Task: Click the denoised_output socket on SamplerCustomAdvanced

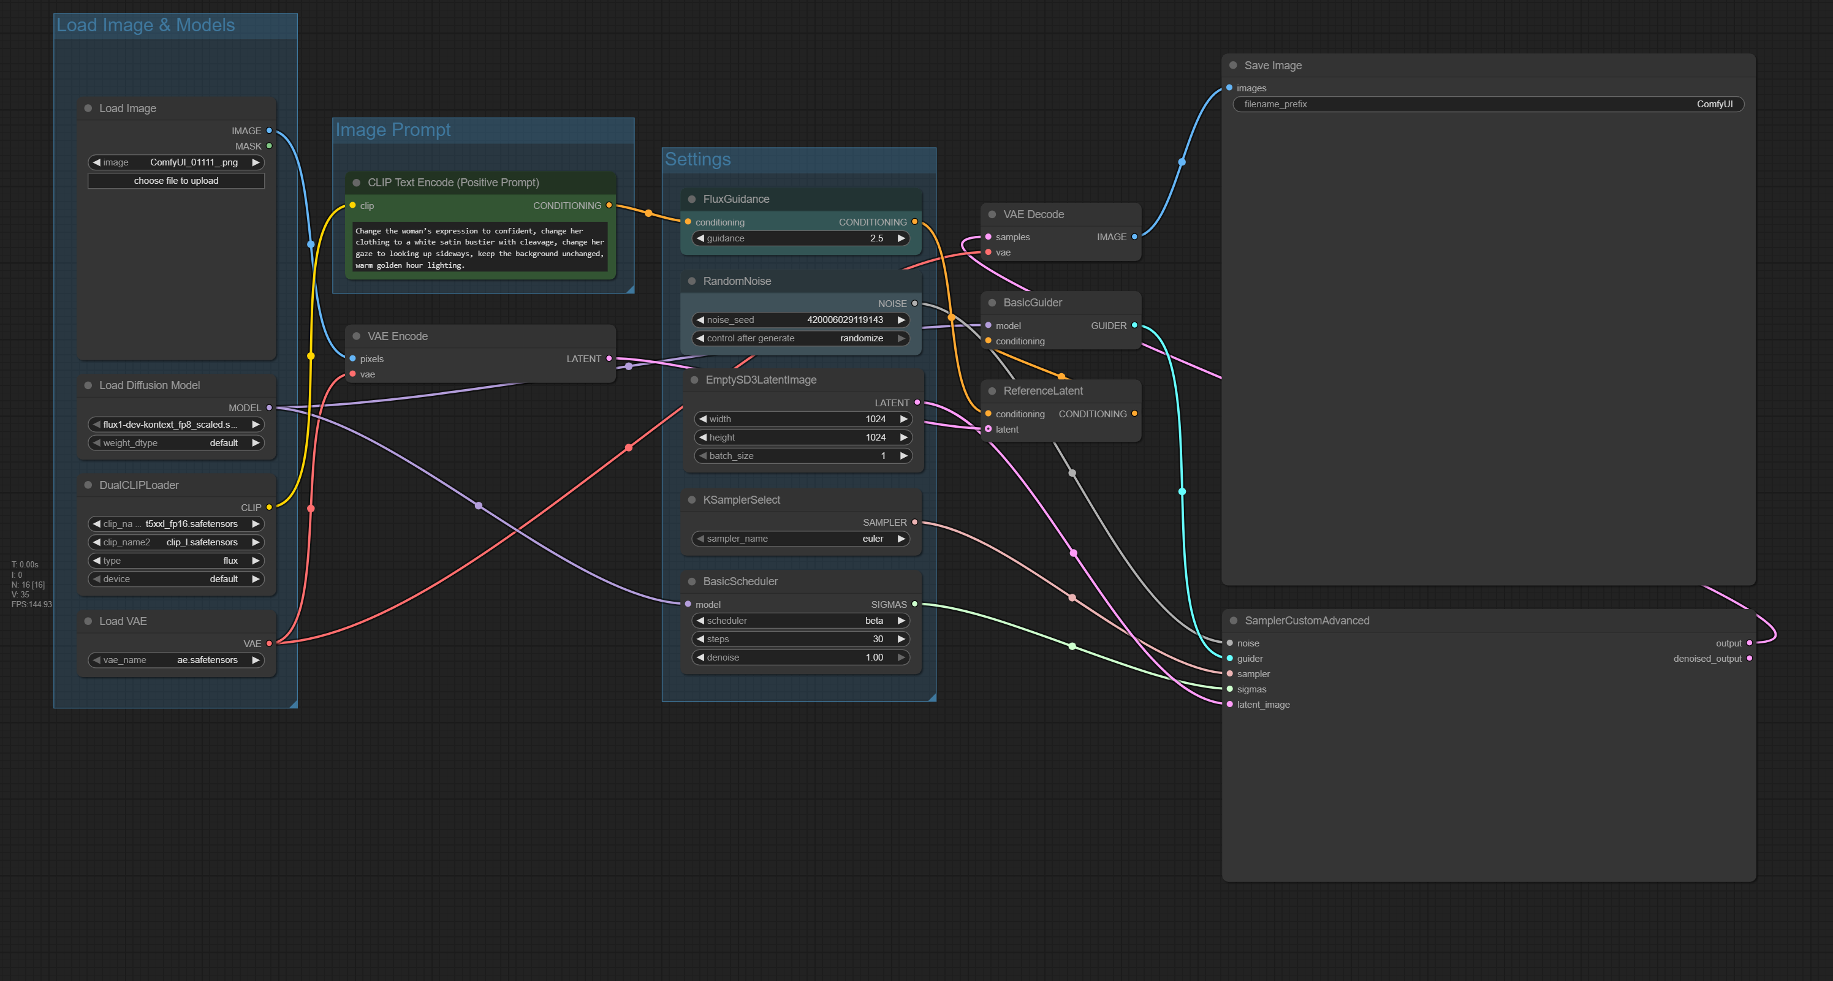Action: pos(1750,658)
